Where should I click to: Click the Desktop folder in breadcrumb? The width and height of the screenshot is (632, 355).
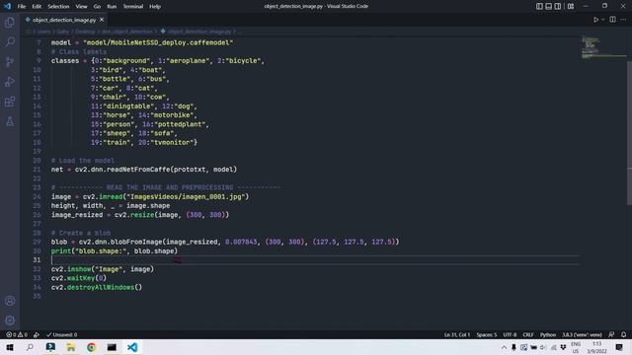point(85,32)
